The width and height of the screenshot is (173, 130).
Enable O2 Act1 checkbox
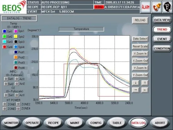click(17, 95)
